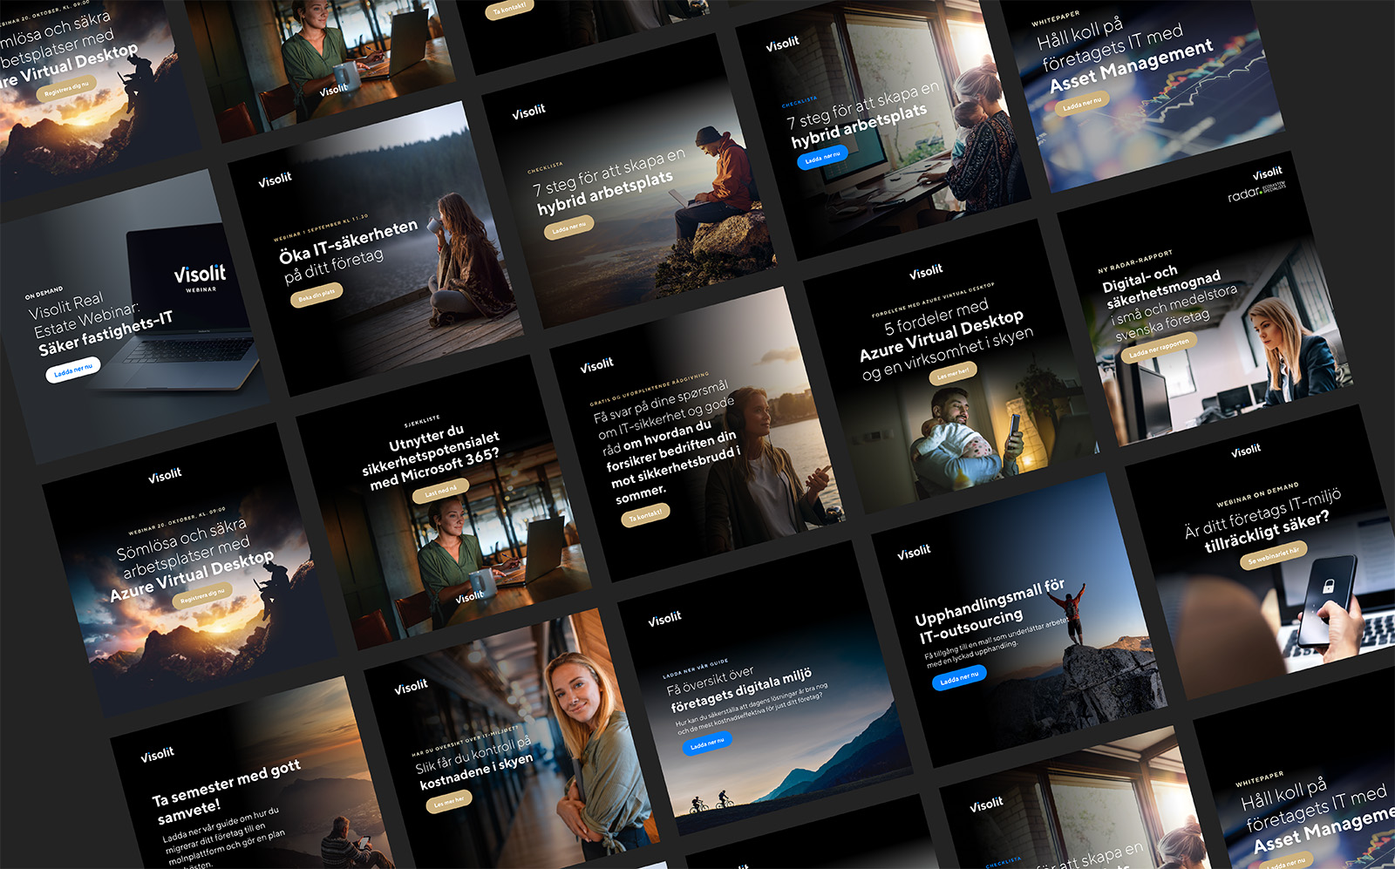Image resolution: width=1395 pixels, height=869 pixels.
Task: Click 'Ladda ner nu' under Upphandlingsmall för IT-outsourcing
Action: pyautogui.click(x=959, y=676)
